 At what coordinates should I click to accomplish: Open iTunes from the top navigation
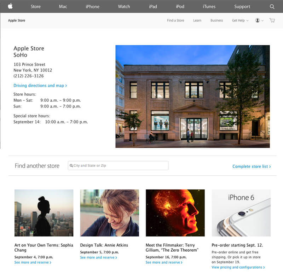coord(209,6)
